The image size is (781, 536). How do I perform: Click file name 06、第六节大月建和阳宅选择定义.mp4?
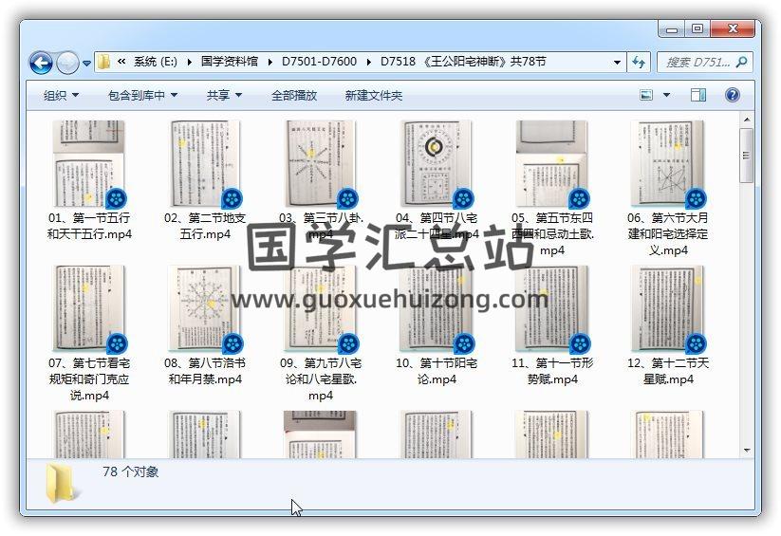click(x=668, y=234)
